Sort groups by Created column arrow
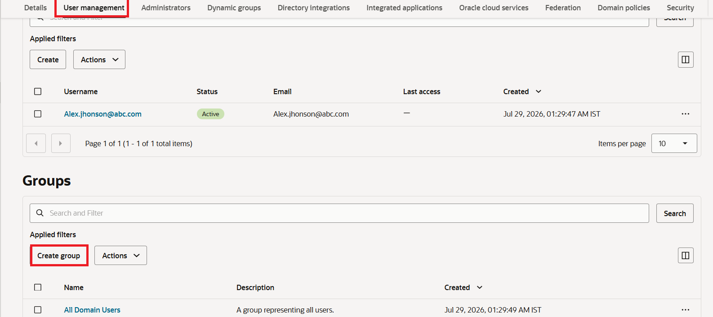This screenshot has width=713, height=317. point(480,287)
